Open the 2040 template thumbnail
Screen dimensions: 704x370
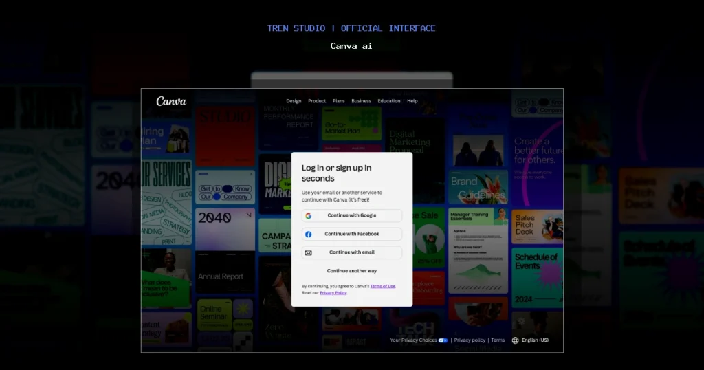click(x=225, y=229)
